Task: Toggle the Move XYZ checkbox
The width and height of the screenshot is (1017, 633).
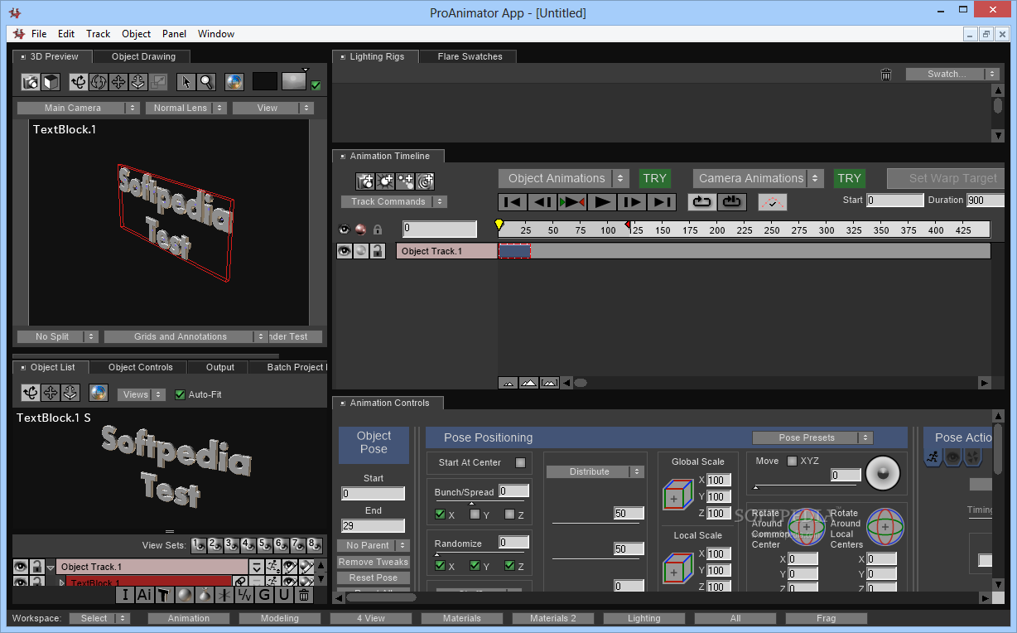Action: point(792,461)
